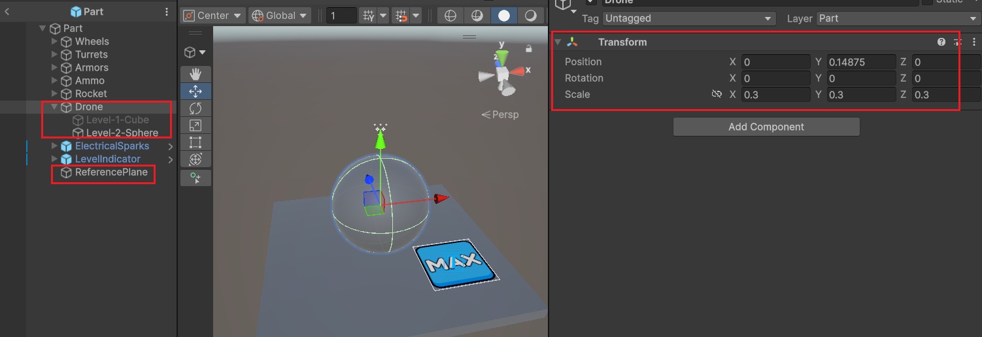Open the custom editor tools button
Viewport: 982px width, 337px height.
(x=195, y=178)
